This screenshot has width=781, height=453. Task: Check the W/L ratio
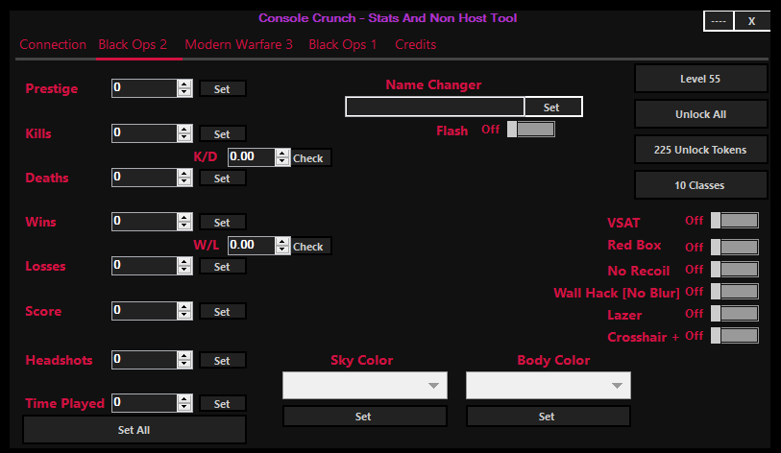[x=311, y=246]
